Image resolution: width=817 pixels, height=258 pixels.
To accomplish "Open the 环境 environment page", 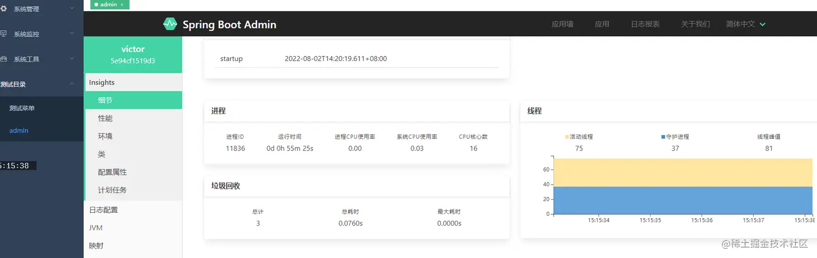I will click(x=133, y=136).
